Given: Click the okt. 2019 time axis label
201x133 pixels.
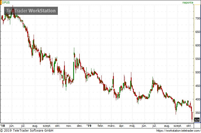Looking at the screenshot, I should (x=189, y=126).
